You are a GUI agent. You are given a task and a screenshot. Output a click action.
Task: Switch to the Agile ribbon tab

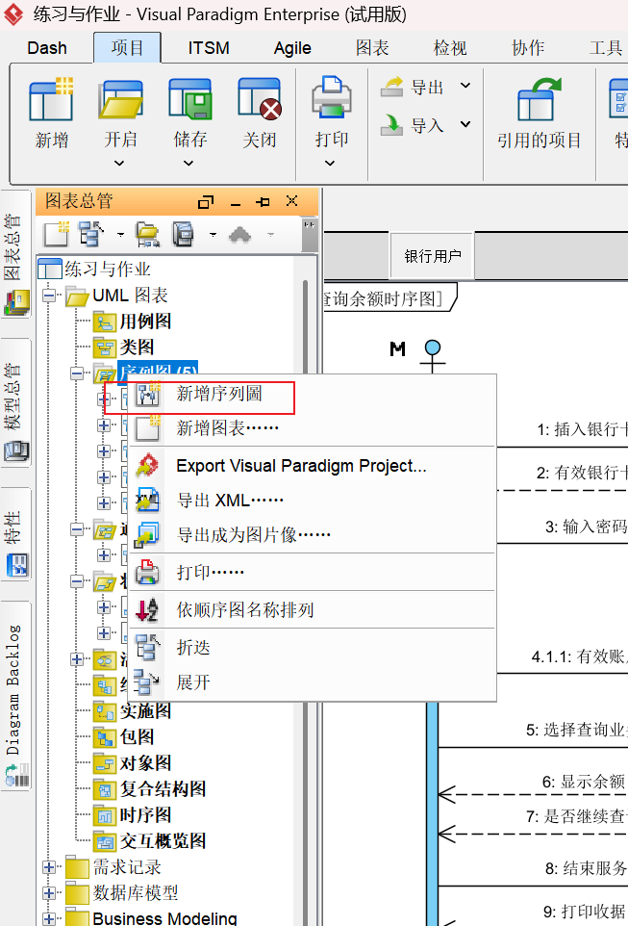tap(292, 48)
